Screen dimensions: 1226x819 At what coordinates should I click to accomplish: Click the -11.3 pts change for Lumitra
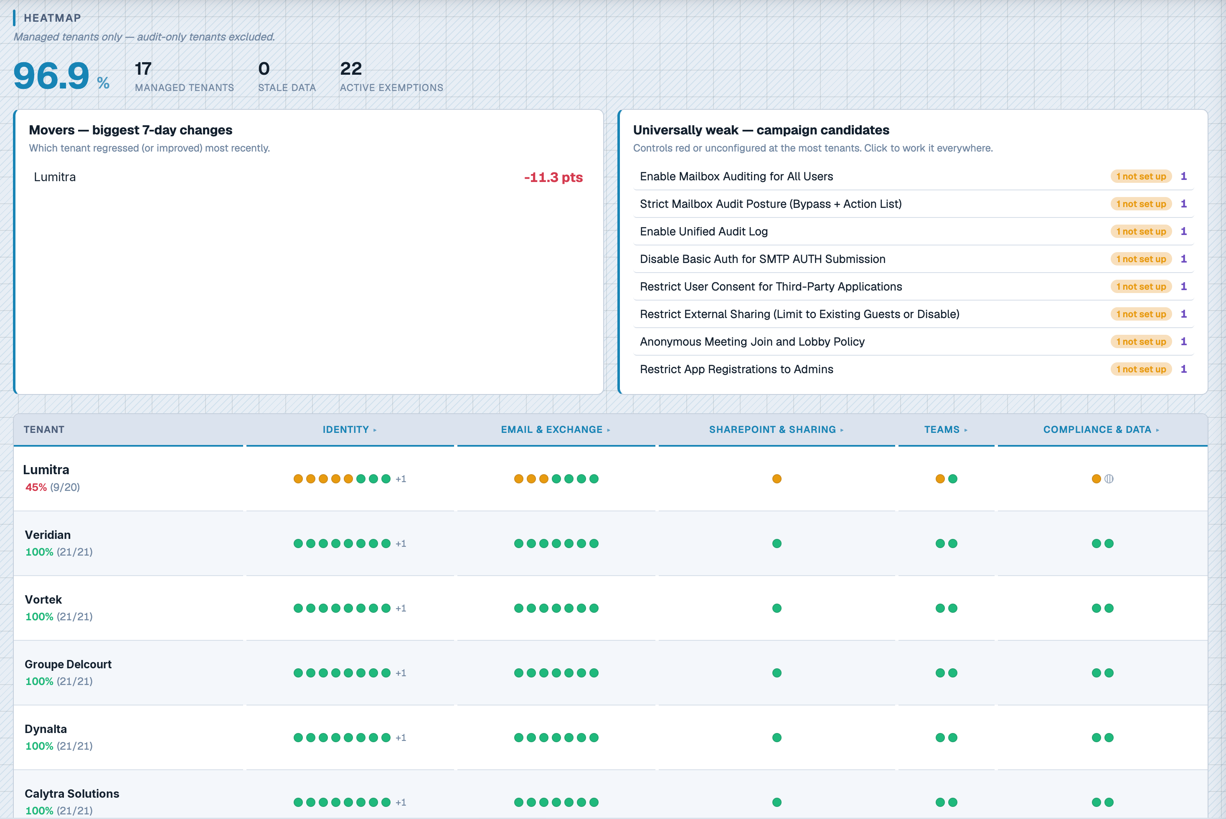click(x=553, y=177)
